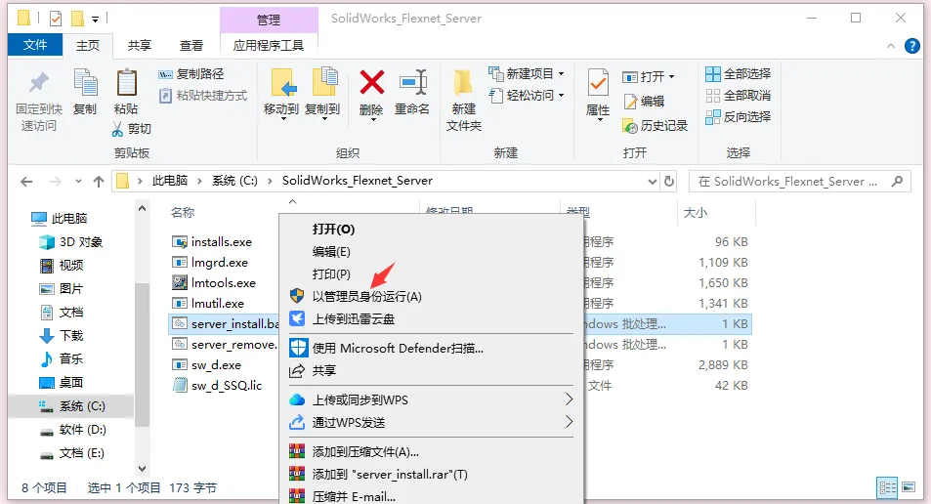Click the History icon in ribbon
The image size is (931, 504).
(x=630, y=126)
